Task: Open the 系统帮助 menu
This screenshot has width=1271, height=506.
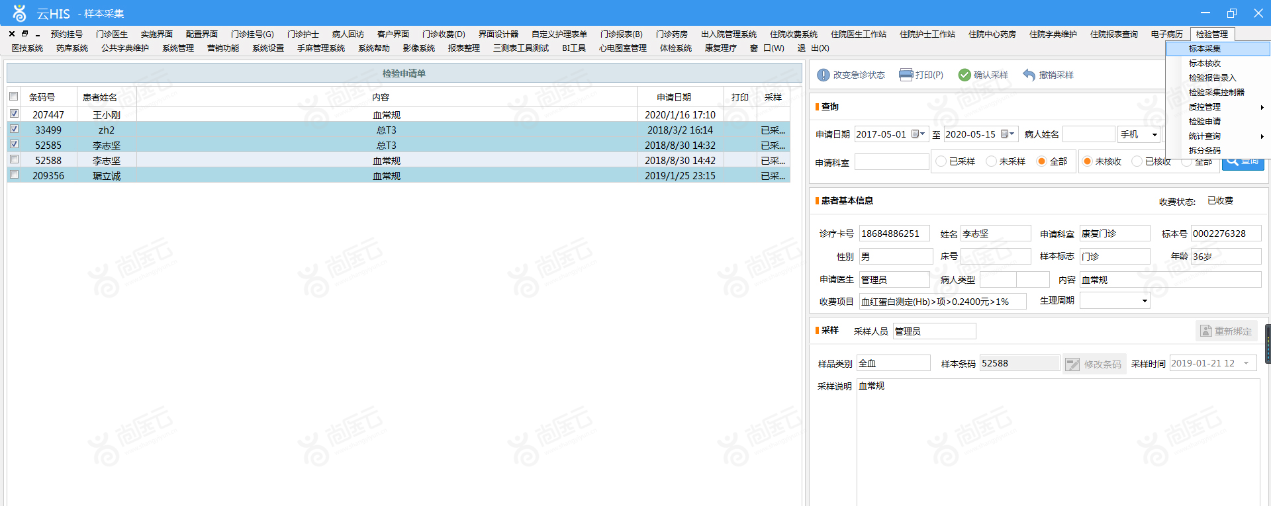Action: tap(374, 48)
